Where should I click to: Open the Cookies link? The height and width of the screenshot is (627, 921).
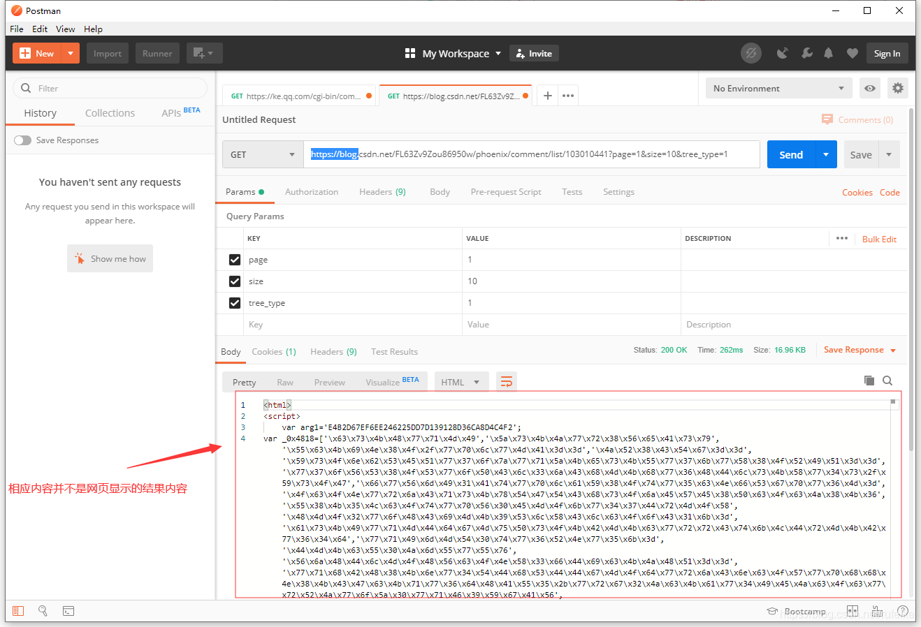pos(857,192)
